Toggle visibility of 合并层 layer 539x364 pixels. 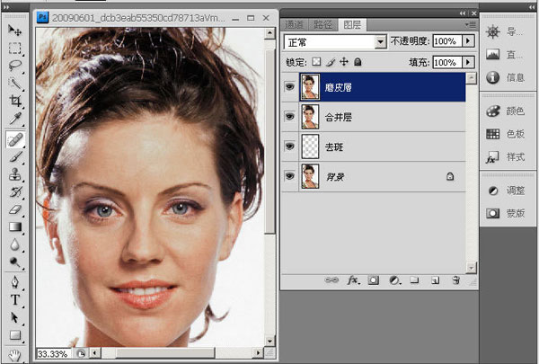coord(290,117)
